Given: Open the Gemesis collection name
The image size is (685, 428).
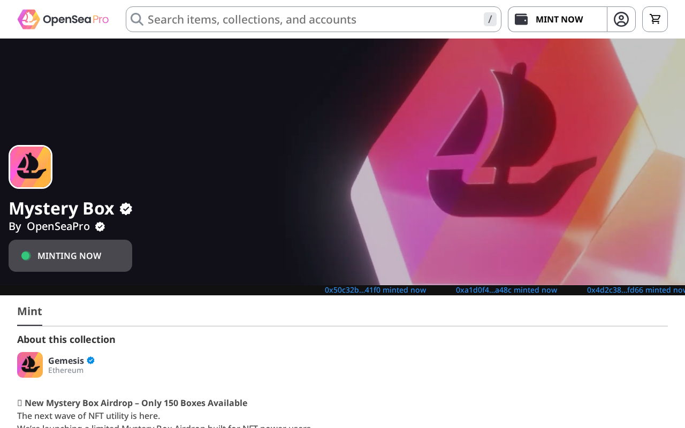Looking at the screenshot, I should pyautogui.click(x=66, y=361).
